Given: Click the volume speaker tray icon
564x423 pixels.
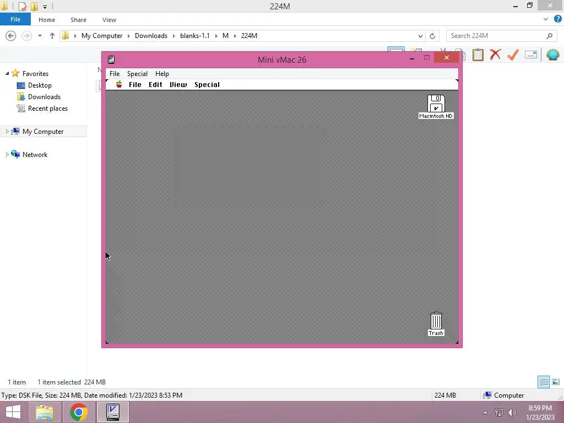Looking at the screenshot, I should 512,412.
